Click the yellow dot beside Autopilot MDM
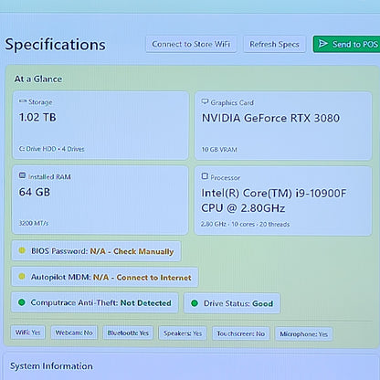Viewport: 380px width, 380px height. coord(22,277)
